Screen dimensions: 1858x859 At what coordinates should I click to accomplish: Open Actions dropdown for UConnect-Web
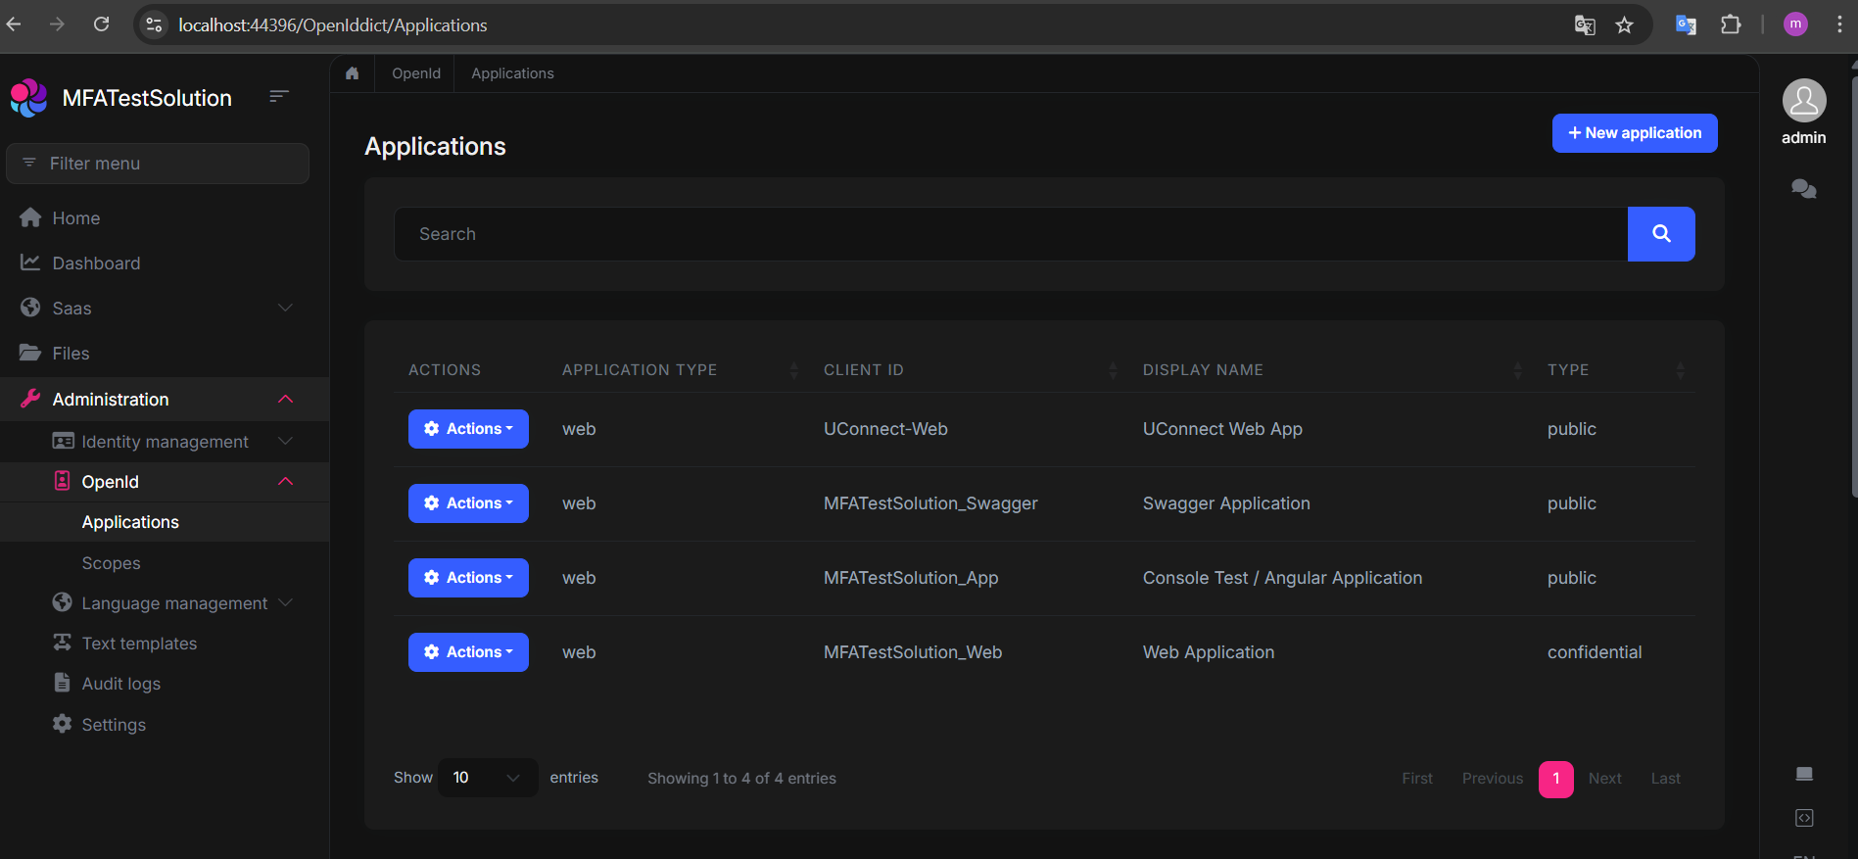click(468, 429)
